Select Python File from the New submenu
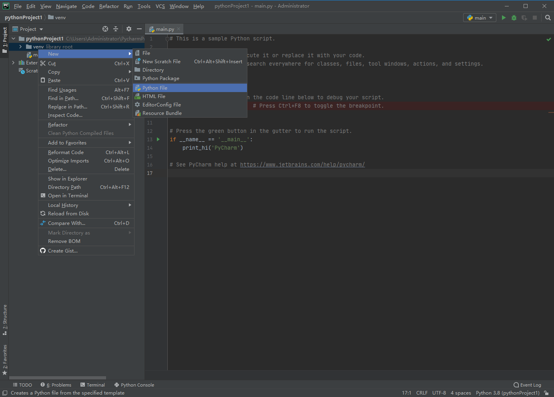 (x=156, y=88)
